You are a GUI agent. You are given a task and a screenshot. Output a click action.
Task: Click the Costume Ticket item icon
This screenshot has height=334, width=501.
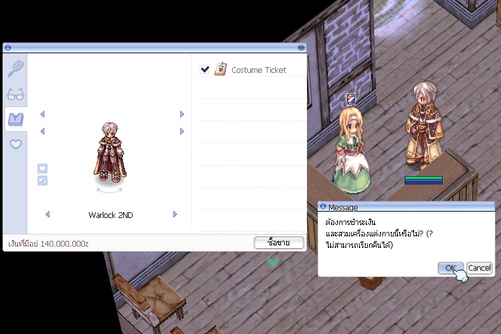[220, 70]
